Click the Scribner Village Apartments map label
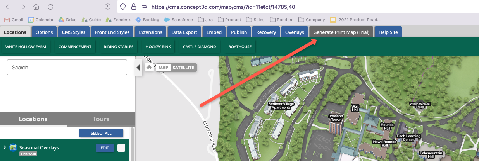This screenshot has height=161, width=479. click(x=281, y=106)
